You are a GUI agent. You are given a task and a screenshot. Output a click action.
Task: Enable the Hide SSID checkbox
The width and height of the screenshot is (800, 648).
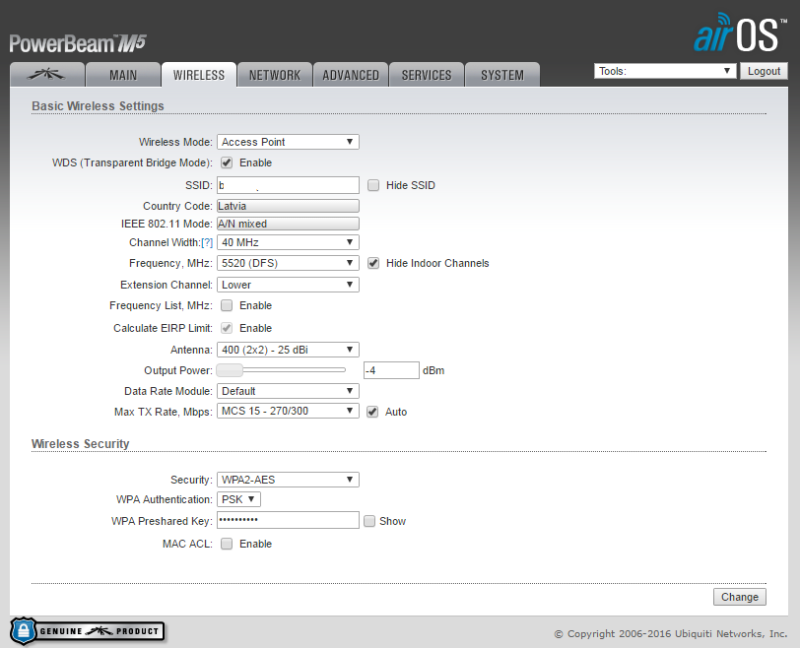tap(373, 185)
